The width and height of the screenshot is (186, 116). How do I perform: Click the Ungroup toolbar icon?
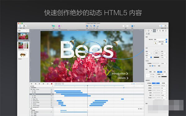point(91,26)
